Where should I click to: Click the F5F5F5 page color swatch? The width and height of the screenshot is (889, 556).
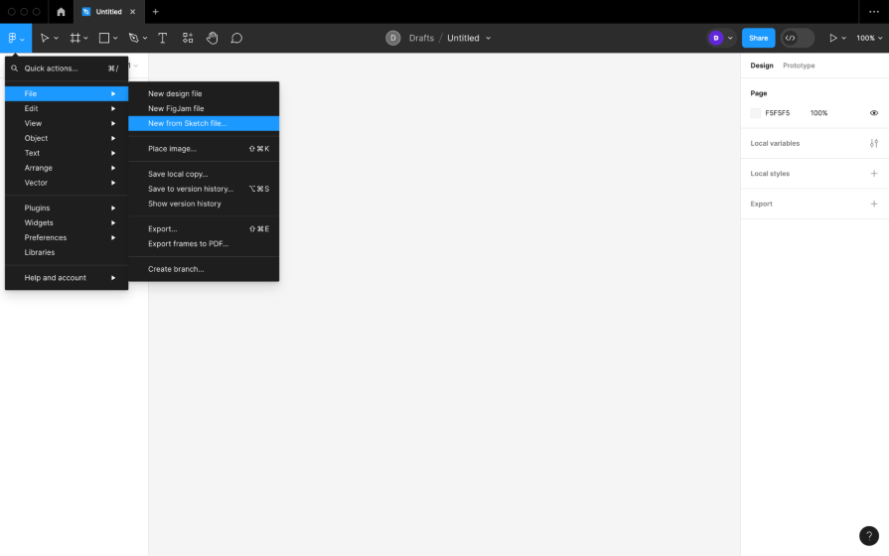(756, 113)
